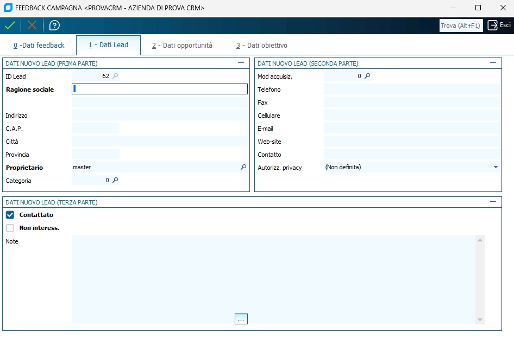Image resolution: width=514 pixels, height=339 pixels.
Task: Click the Web-site input field
Action: coord(412,142)
